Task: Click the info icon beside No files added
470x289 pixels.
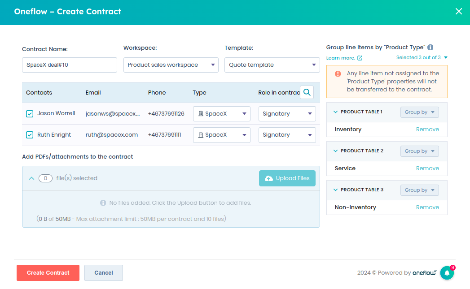Action: [x=103, y=203]
